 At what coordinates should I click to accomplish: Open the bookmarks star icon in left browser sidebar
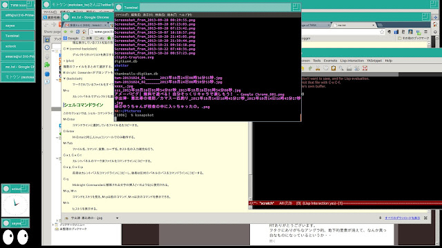pos(47,40)
